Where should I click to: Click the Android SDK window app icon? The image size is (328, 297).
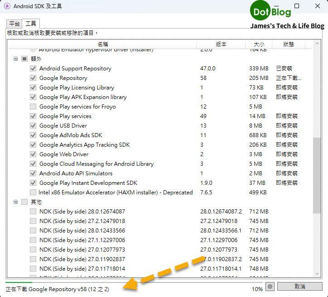point(7,6)
